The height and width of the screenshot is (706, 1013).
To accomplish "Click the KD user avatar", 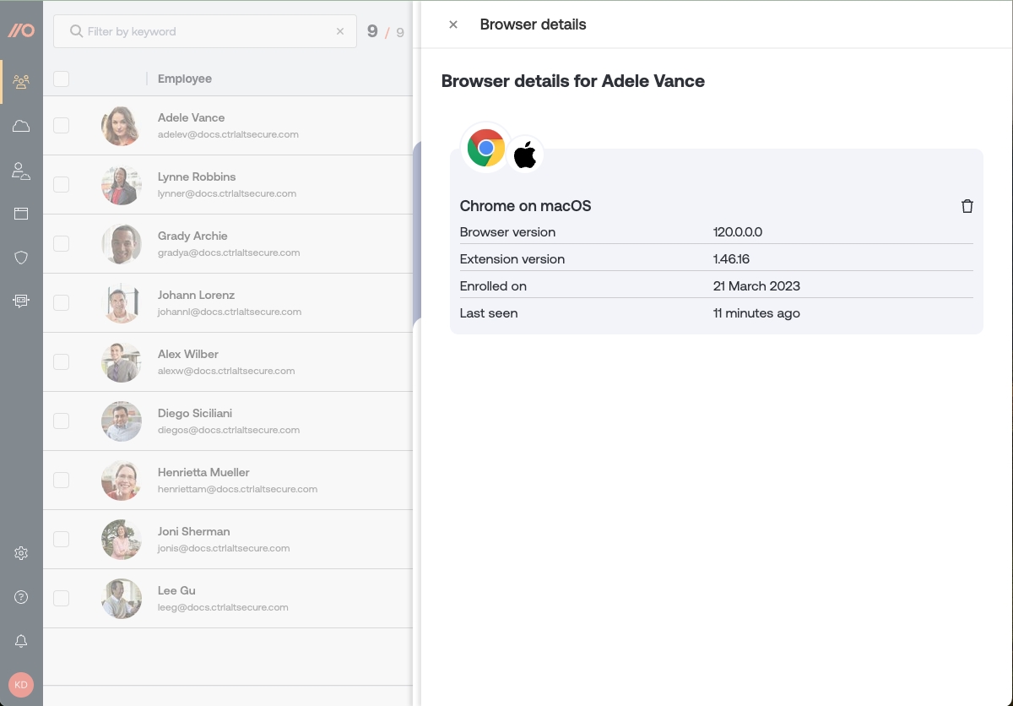I will coord(21,685).
